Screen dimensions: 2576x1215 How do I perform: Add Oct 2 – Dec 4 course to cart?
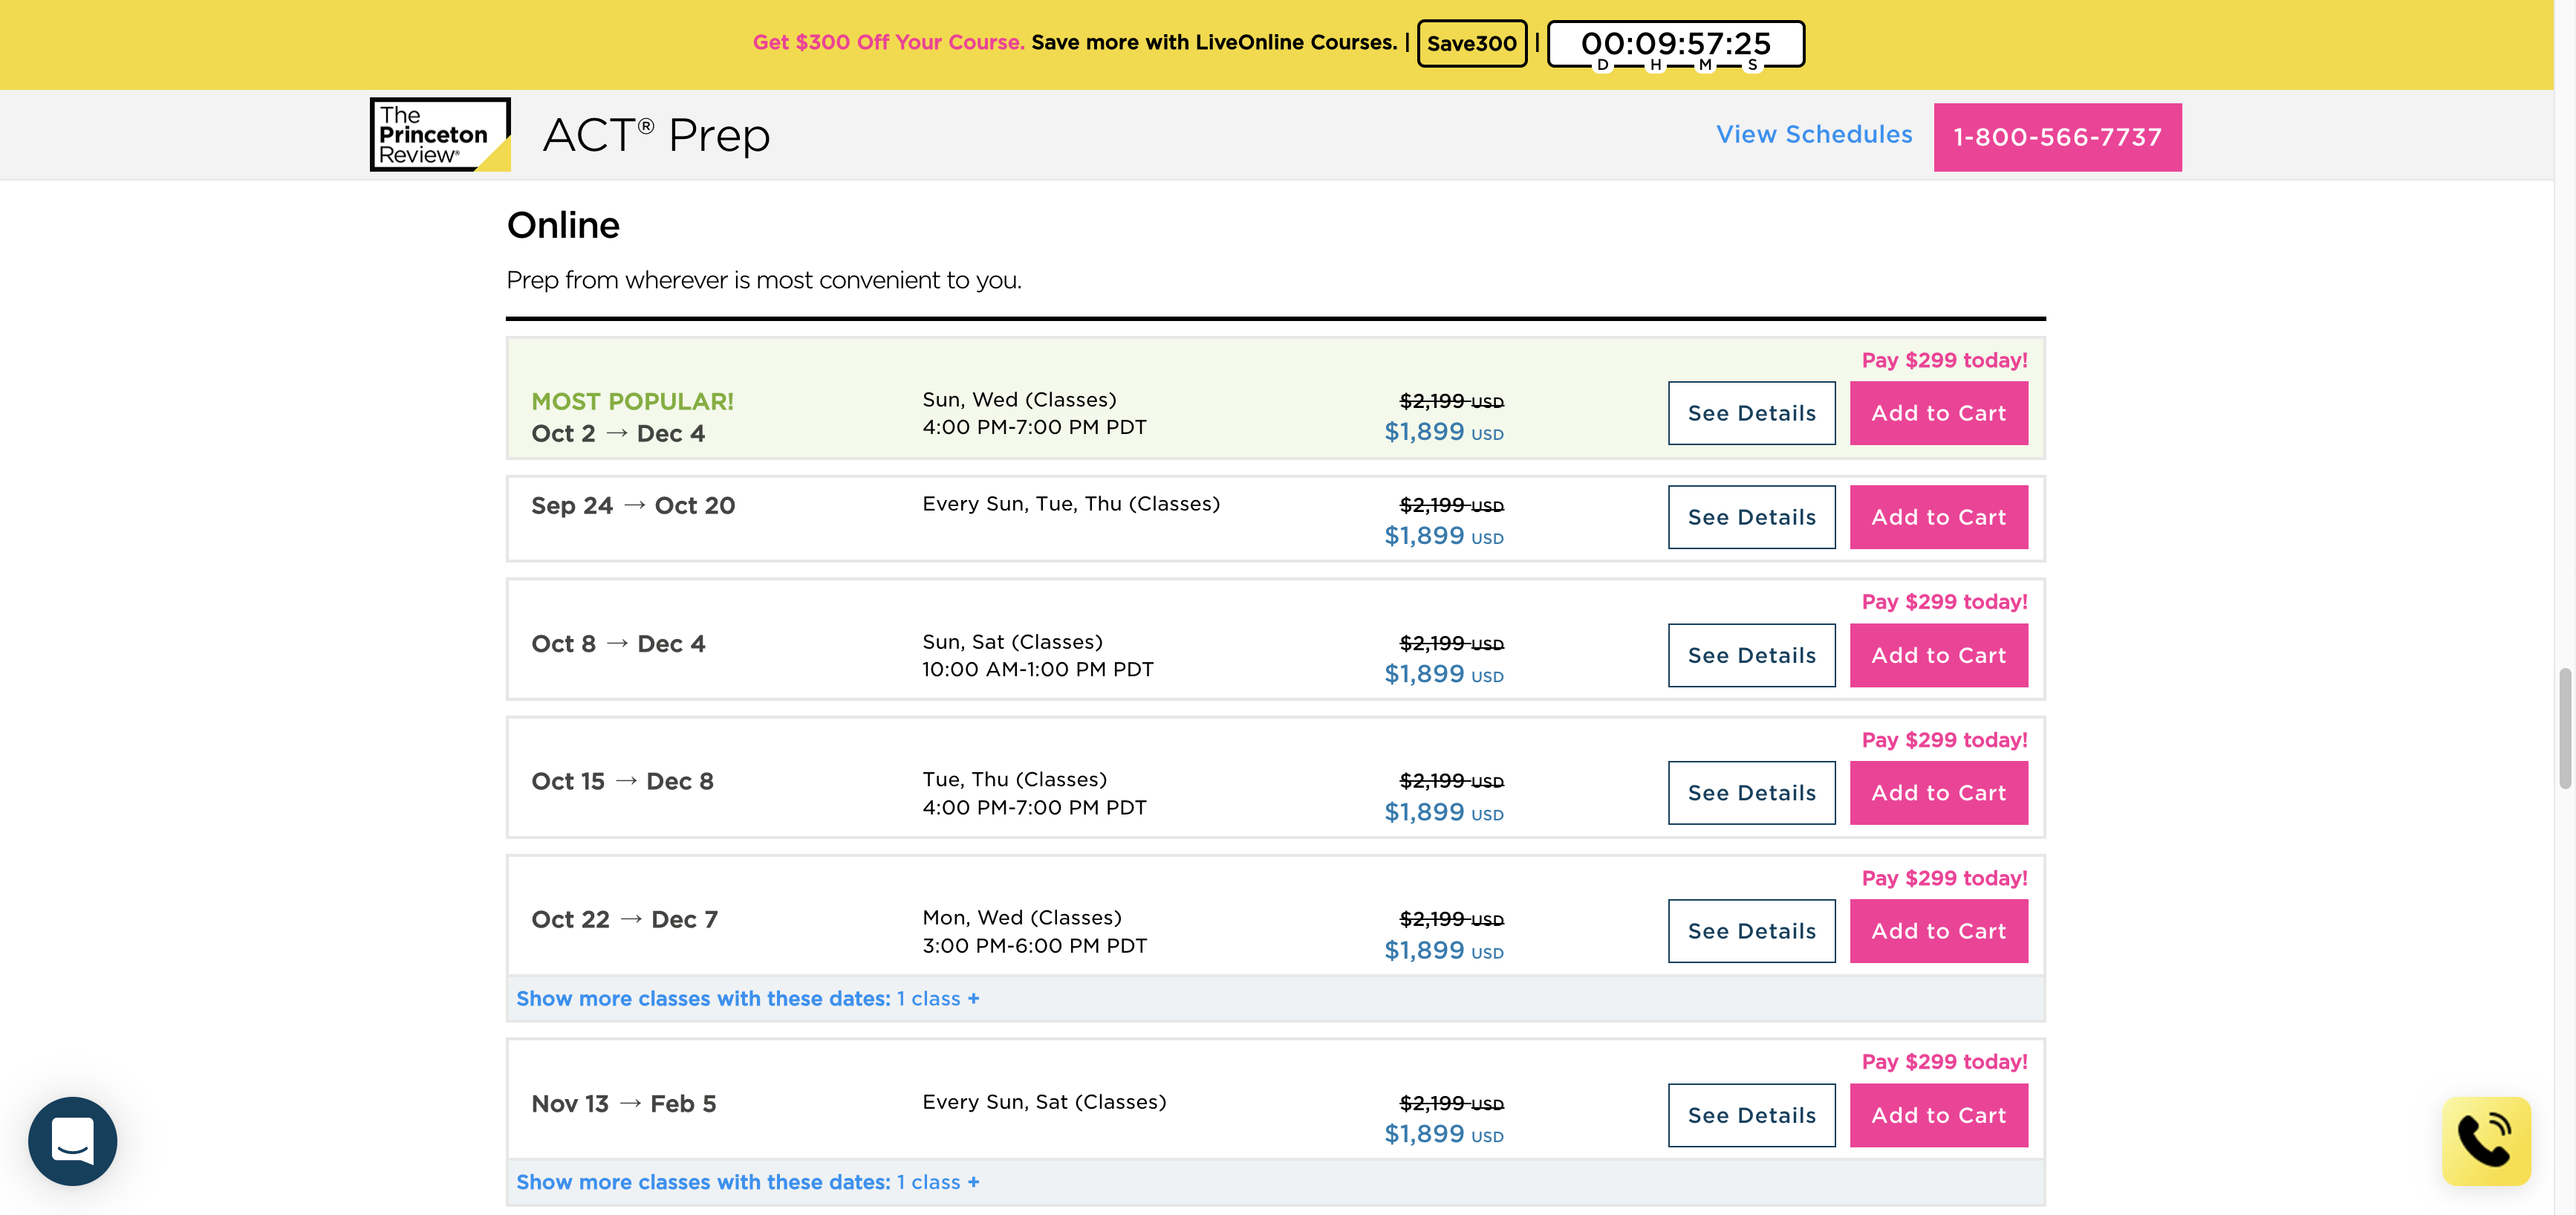1938,413
